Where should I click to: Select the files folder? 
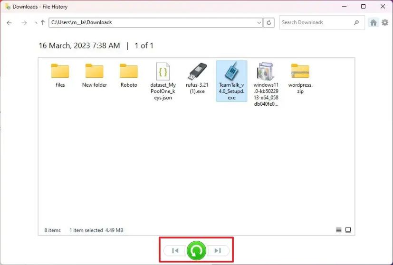[60, 75]
